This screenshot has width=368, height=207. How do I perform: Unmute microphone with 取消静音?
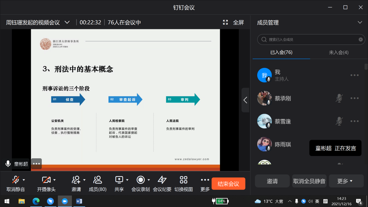(x=16, y=180)
